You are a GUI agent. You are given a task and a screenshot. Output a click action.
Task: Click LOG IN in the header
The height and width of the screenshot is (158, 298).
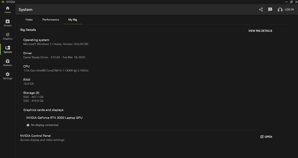click(x=289, y=10)
